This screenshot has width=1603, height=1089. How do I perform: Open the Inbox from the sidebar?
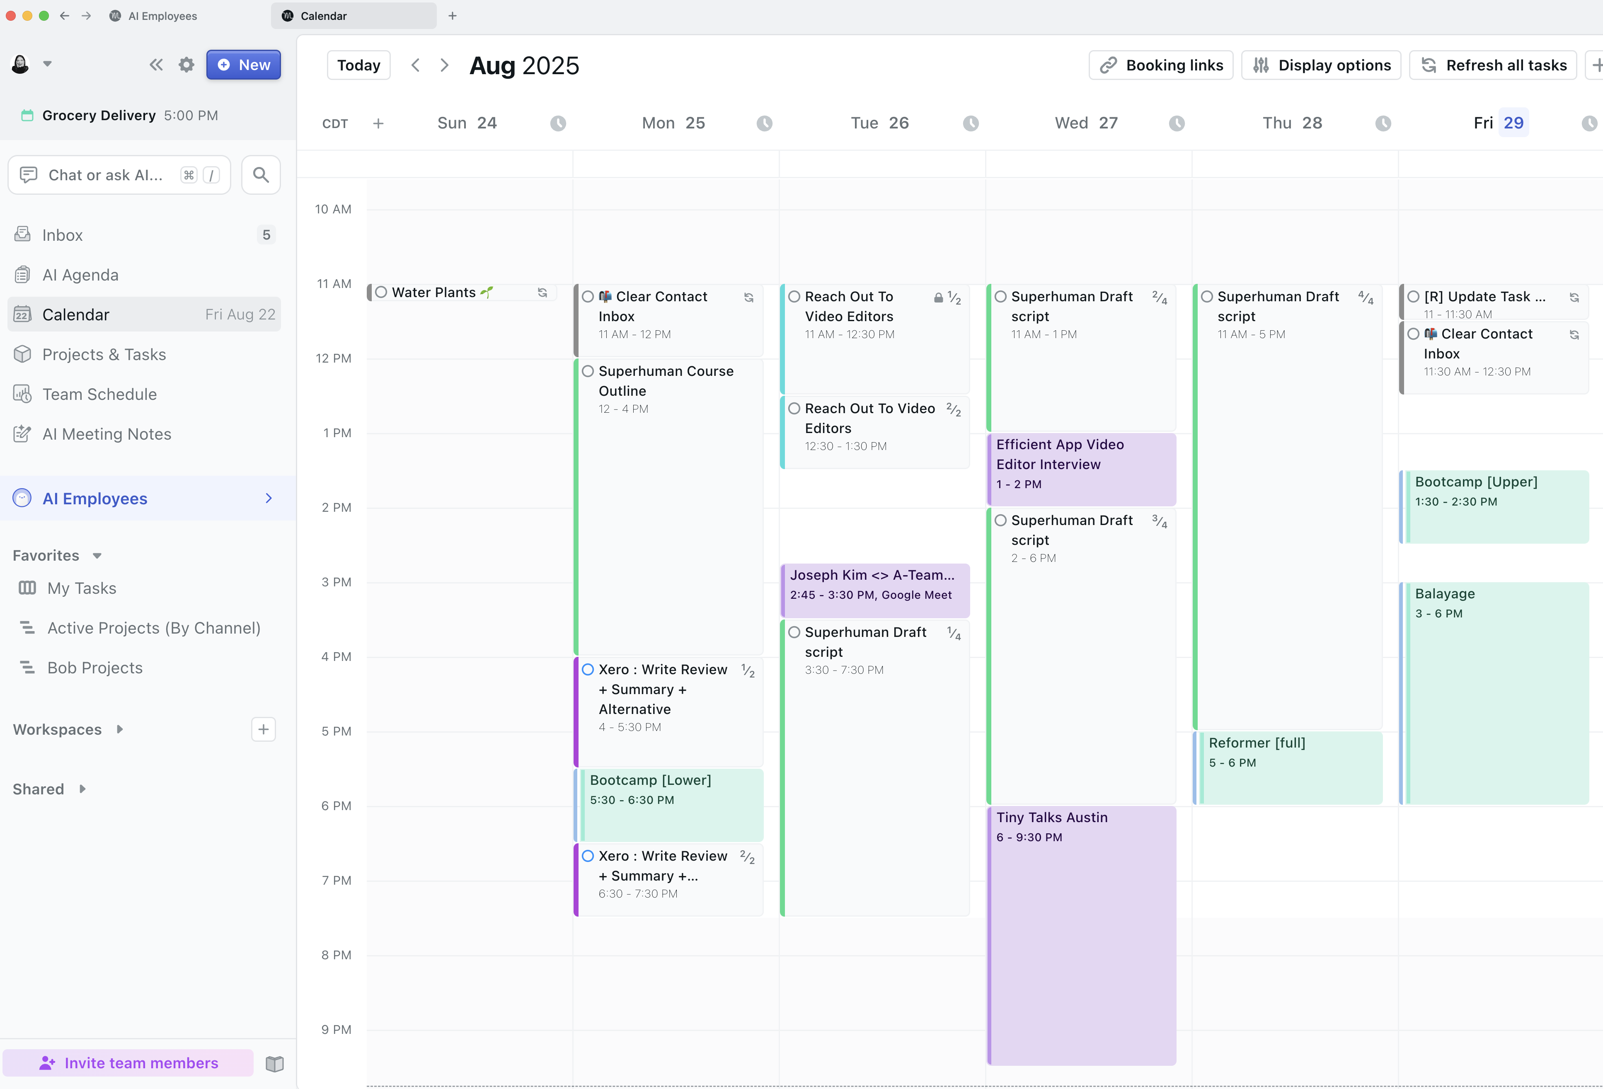63,235
